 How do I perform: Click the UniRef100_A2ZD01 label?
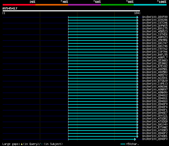pyautogui.click(x=155, y=78)
